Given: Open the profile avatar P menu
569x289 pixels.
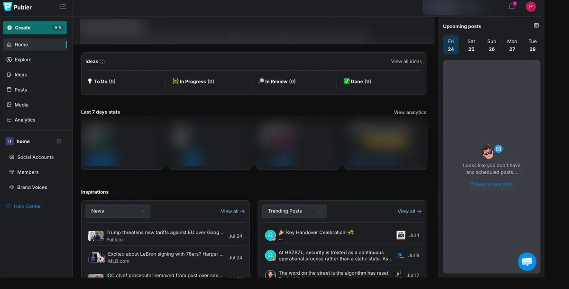Looking at the screenshot, I should click(x=531, y=7).
